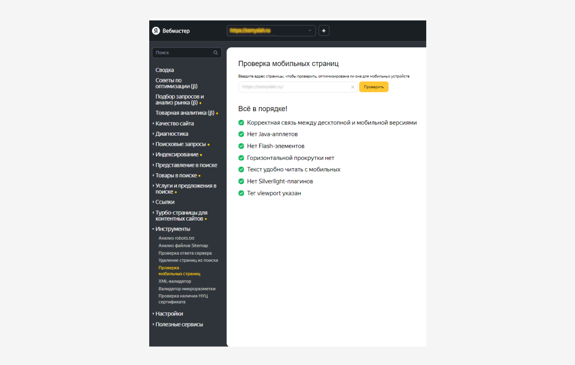This screenshot has width=575, height=365.
Task: Expand 'Услуги и предложения в поиске'
Action: [x=186, y=189]
